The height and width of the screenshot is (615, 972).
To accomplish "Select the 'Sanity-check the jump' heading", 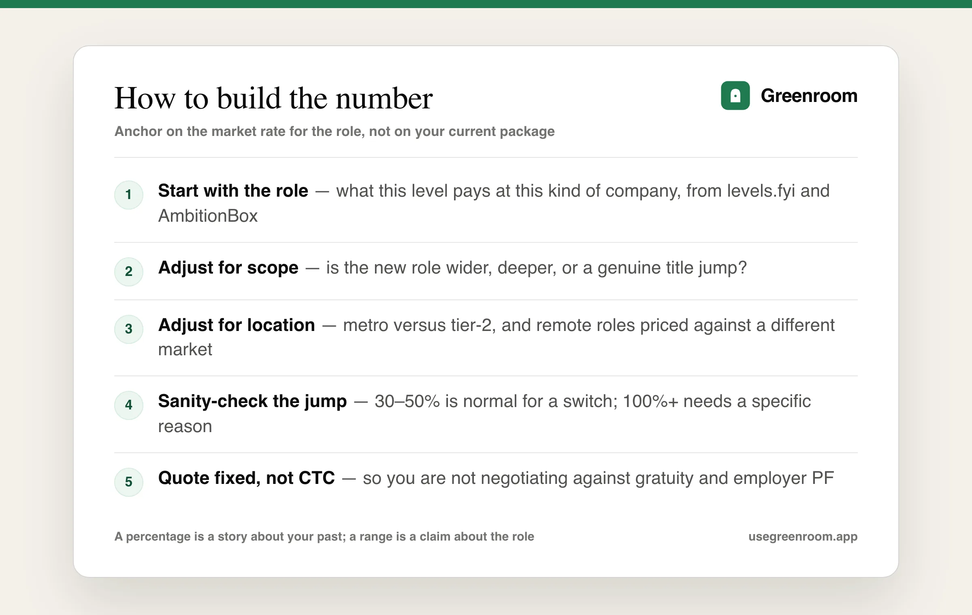I will (x=252, y=401).
